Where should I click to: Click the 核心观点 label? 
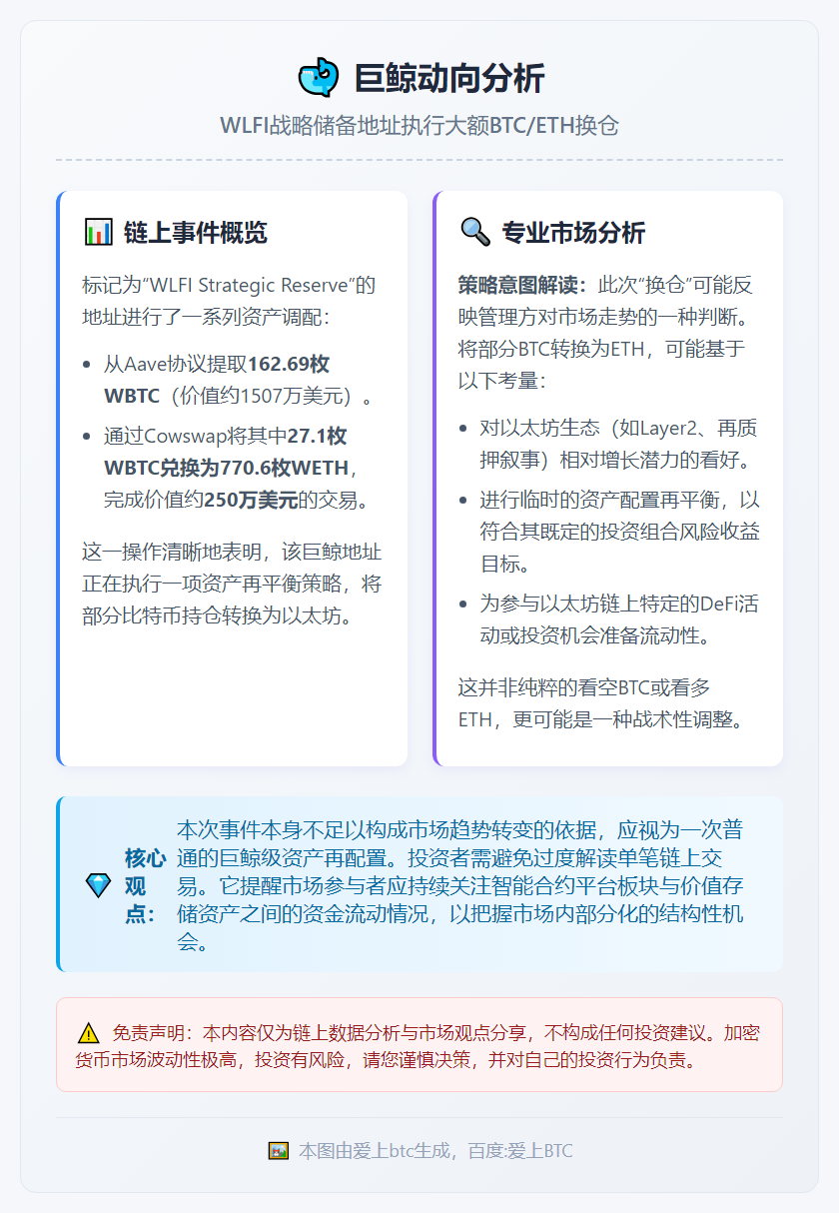click(x=145, y=885)
